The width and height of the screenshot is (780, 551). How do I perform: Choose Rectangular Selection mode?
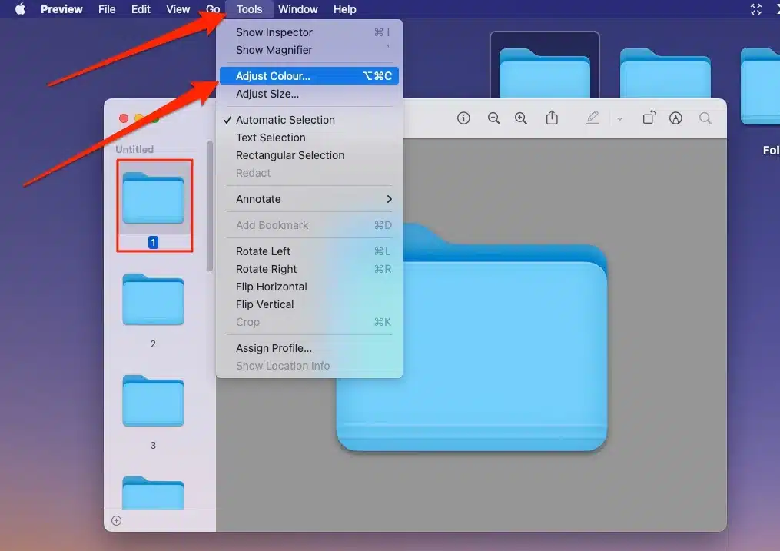[309, 156]
